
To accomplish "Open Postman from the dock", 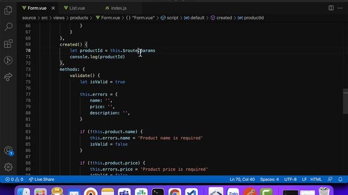I will (250, 191).
